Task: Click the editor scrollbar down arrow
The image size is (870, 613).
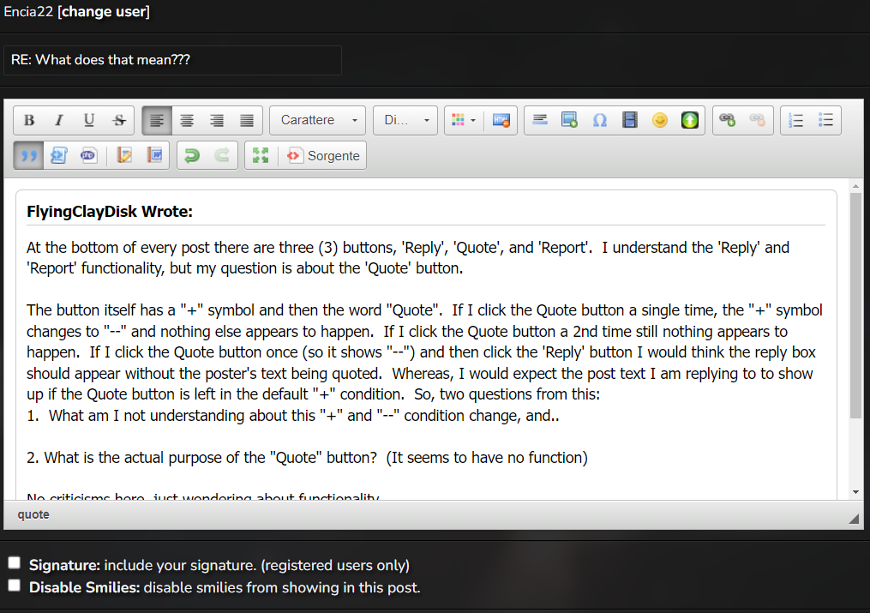Action: point(855,492)
